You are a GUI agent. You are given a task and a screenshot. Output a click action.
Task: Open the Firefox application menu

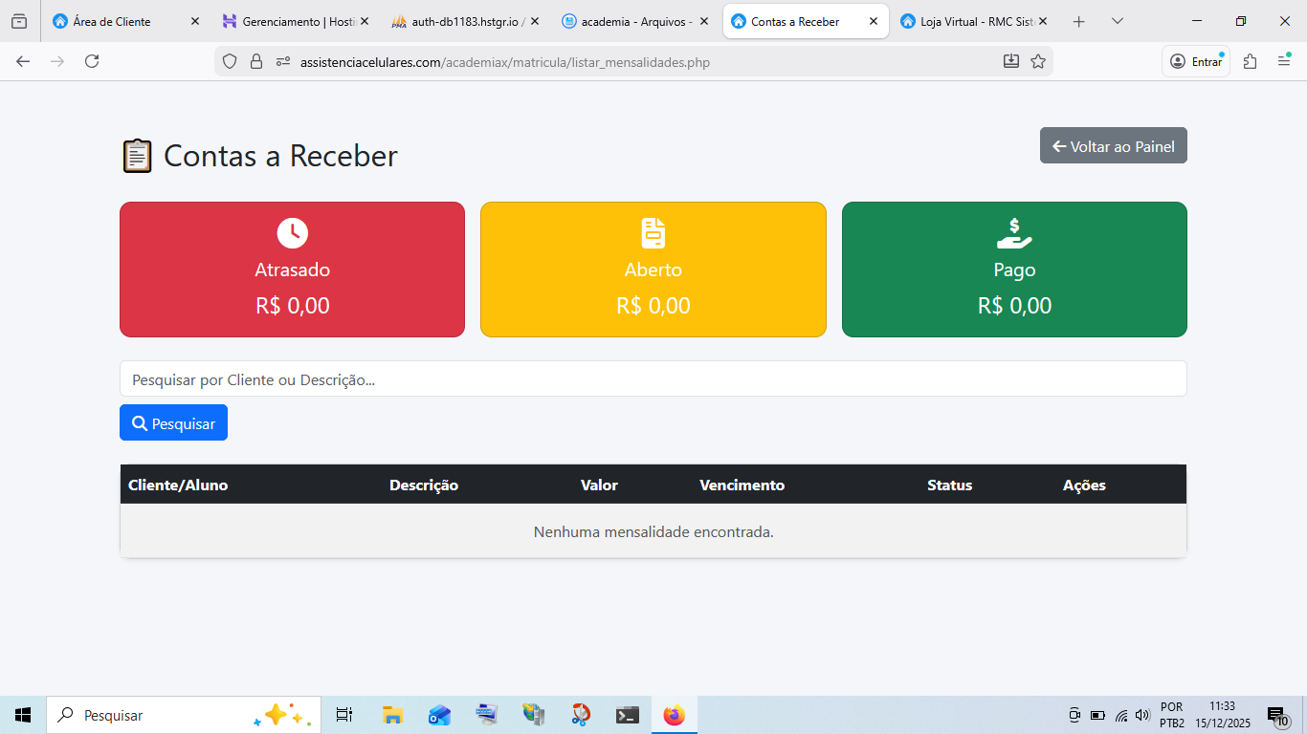click(x=1284, y=61)
